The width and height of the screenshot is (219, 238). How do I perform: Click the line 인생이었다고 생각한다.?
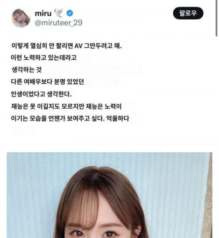[x=41, y=94]
